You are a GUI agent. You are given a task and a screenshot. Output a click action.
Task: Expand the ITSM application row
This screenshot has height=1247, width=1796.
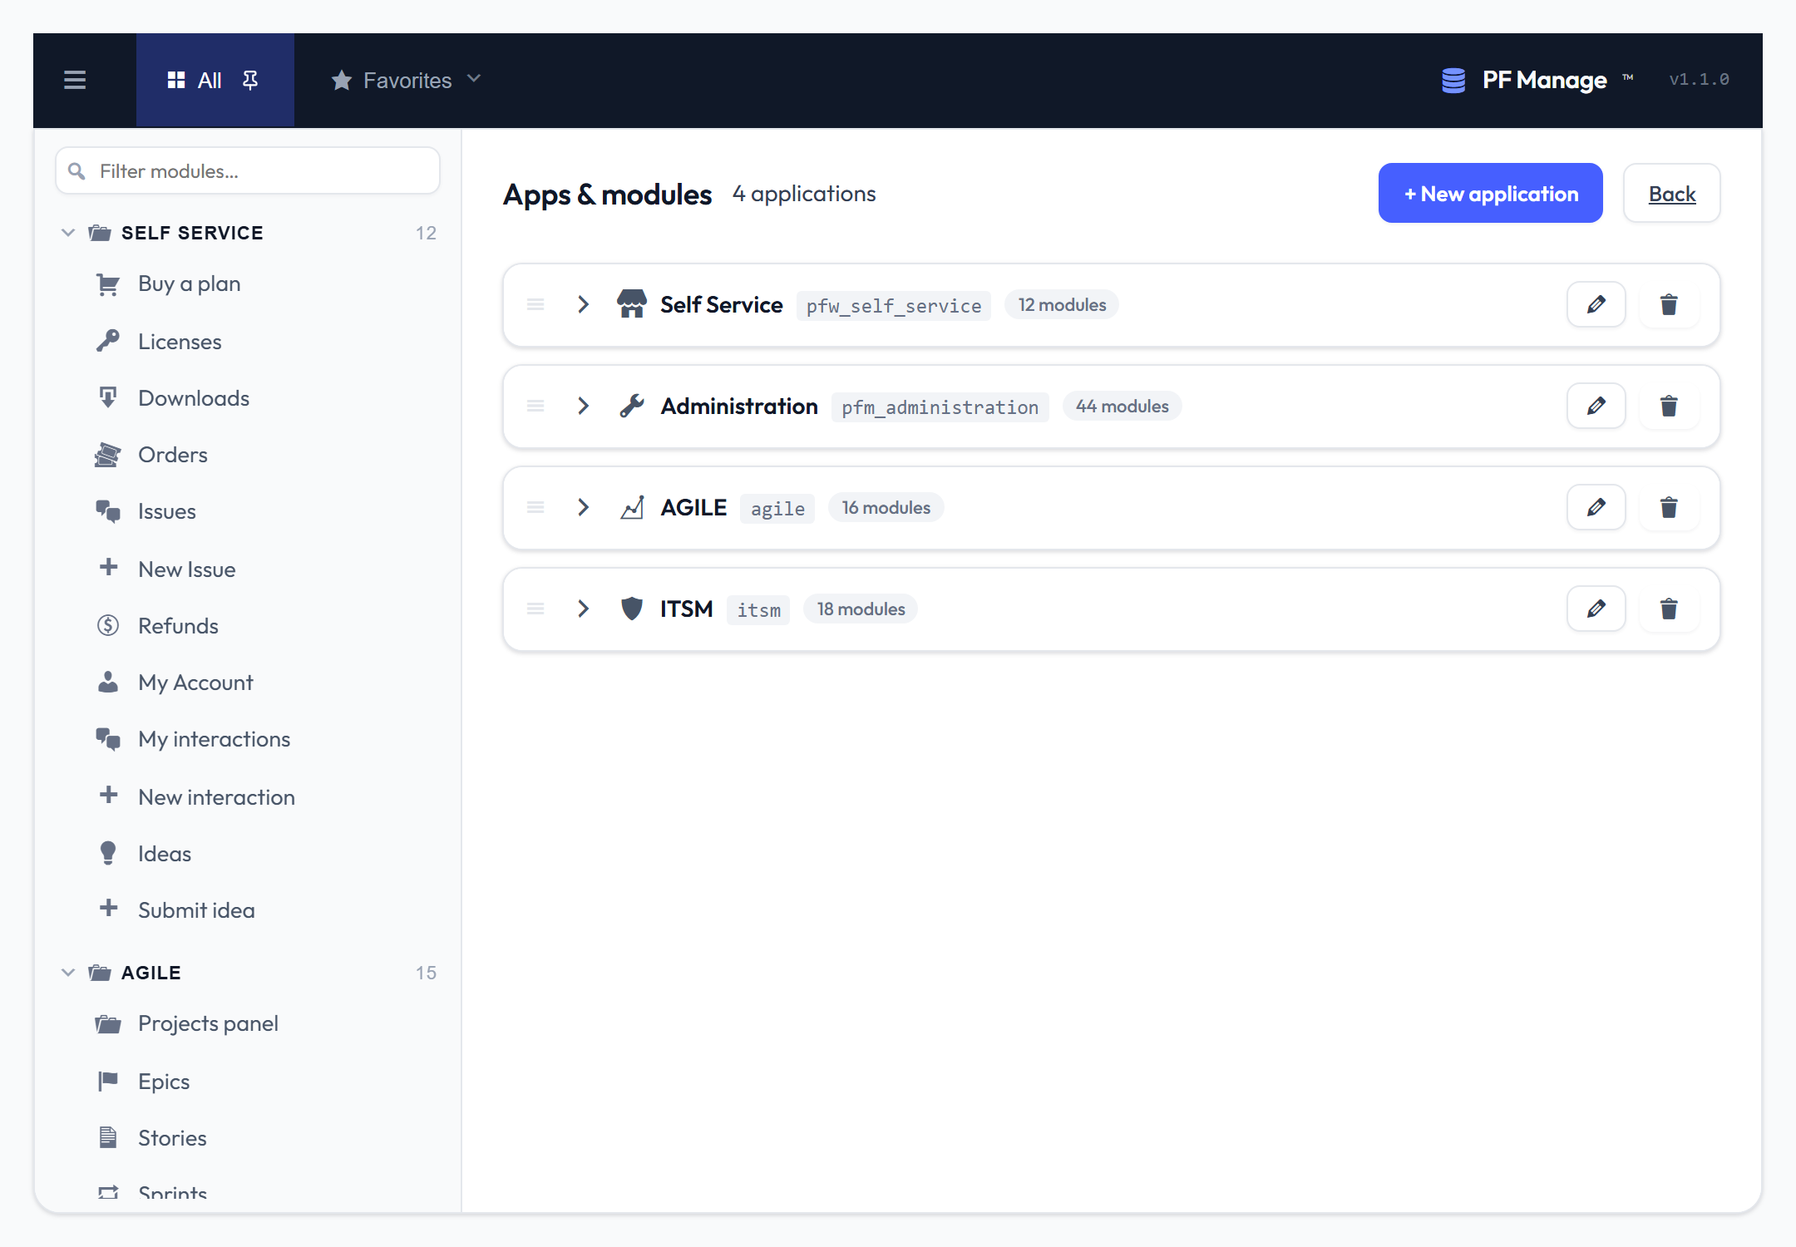pos(583,609)
